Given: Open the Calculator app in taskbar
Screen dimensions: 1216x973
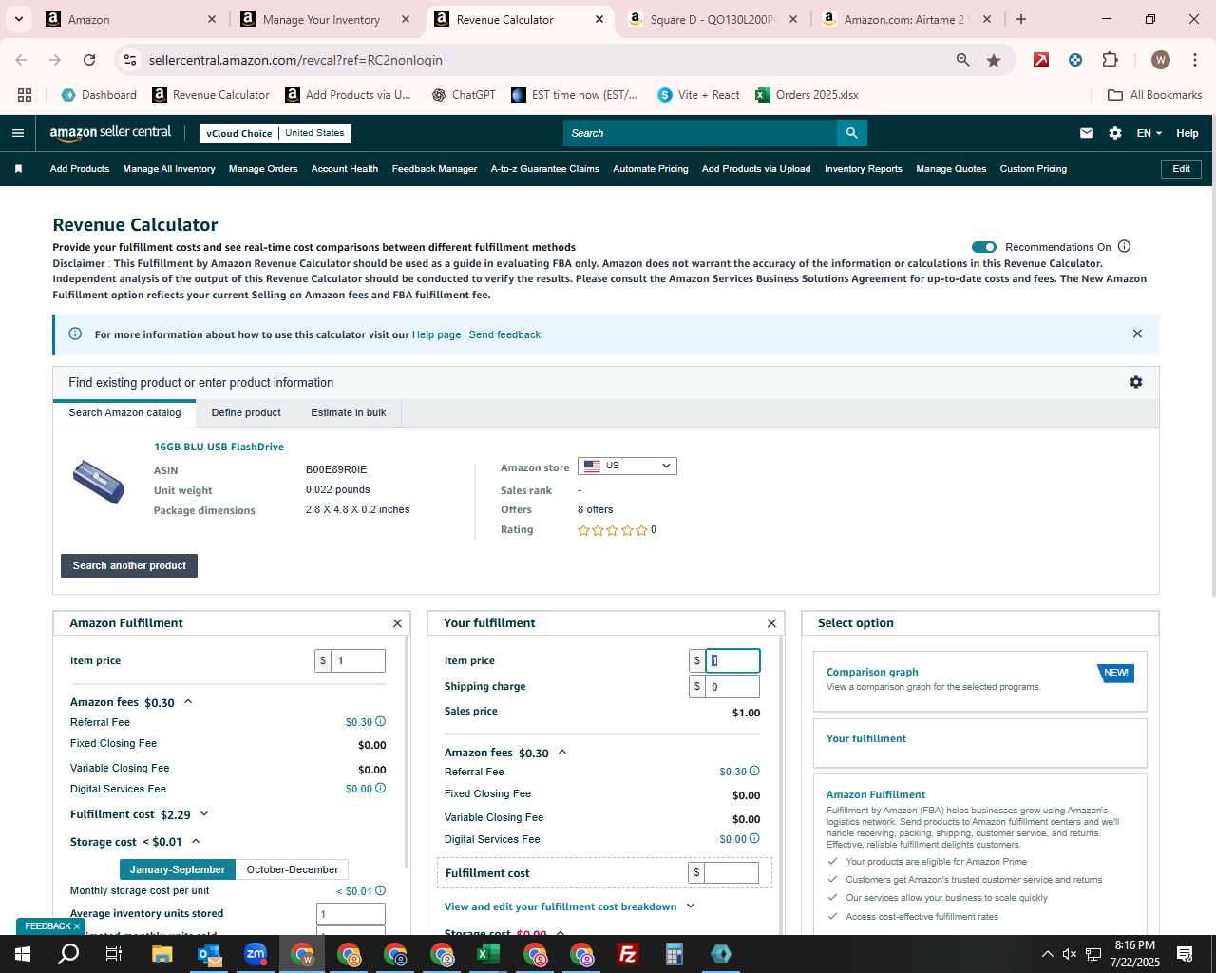Looking at the screenshot, I should click(x=674, y=954).
